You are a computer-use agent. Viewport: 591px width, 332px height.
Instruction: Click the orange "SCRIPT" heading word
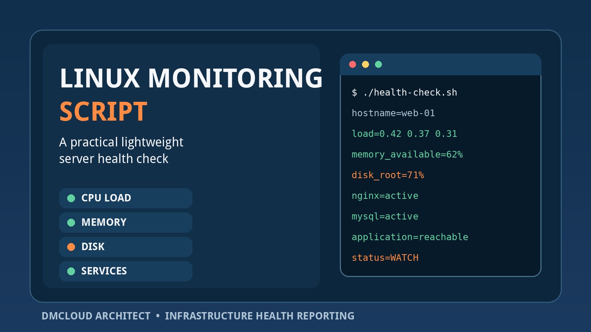[x=103, y=111]
